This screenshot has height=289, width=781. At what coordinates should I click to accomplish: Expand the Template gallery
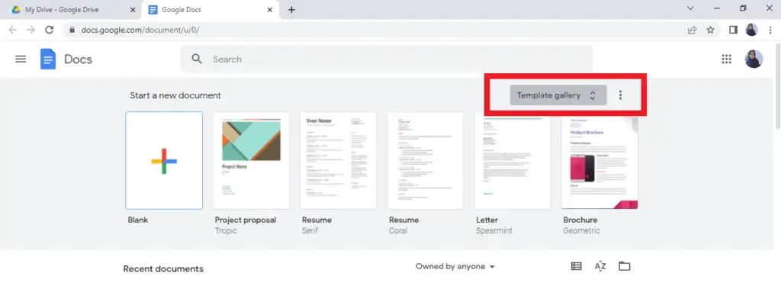coord(558,95)
